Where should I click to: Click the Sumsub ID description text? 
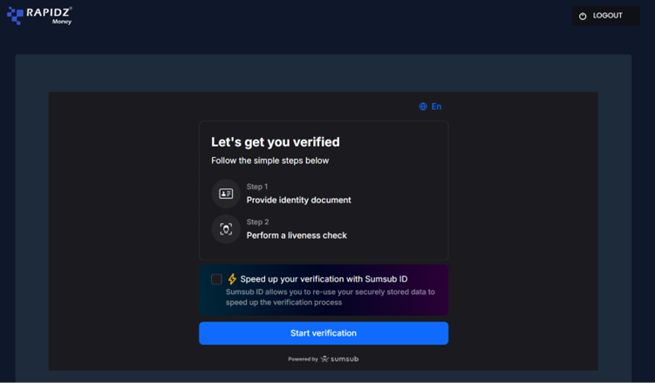[331, 297]
